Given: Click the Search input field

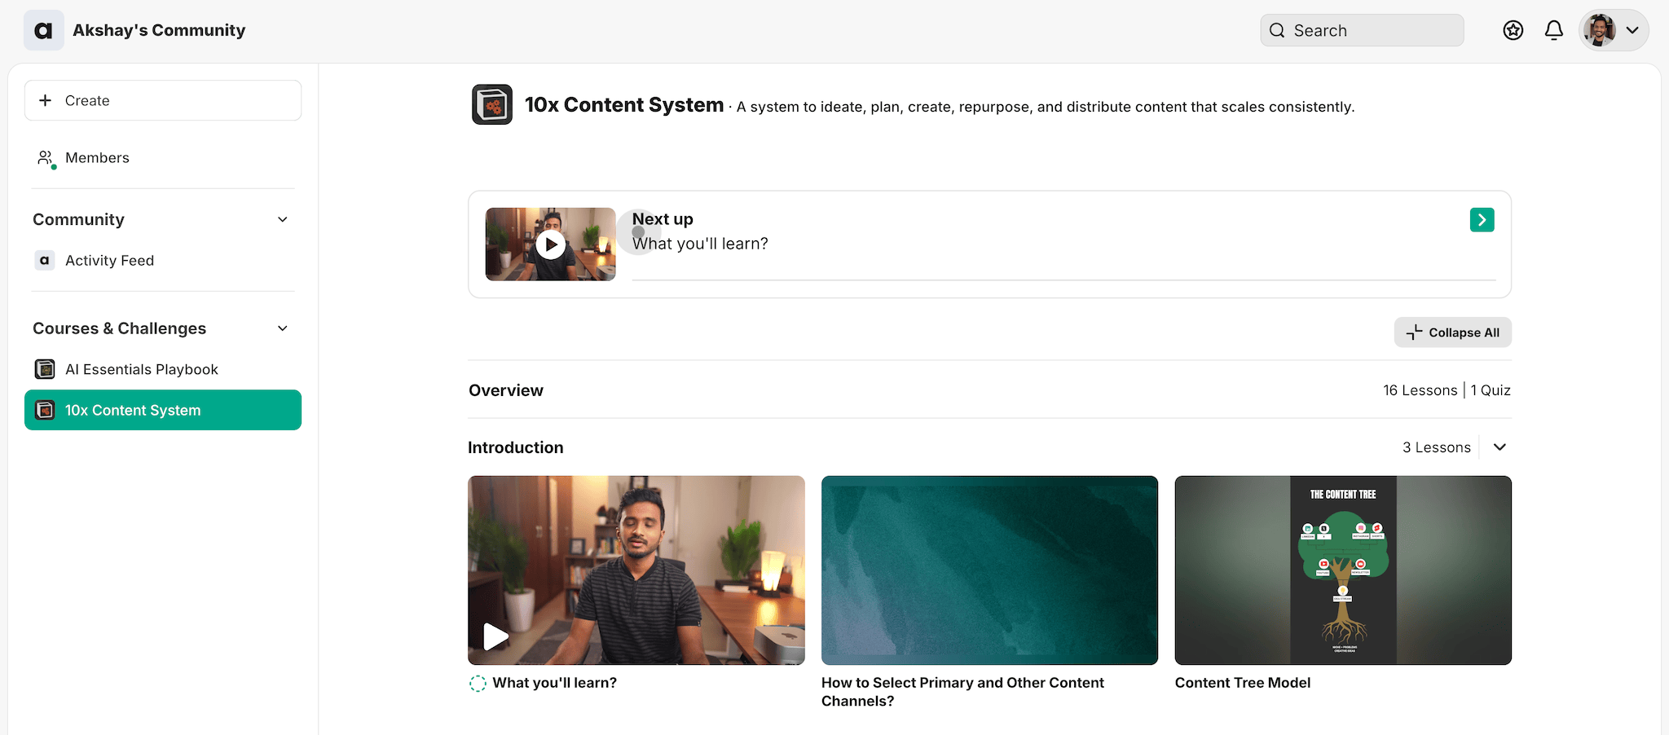Looking at the screenshot, I should (x=1362, y=31).
